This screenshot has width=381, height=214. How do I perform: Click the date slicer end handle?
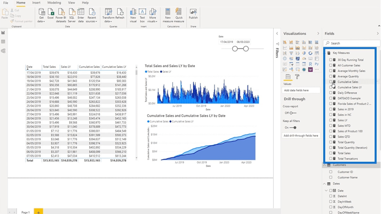click(246, 49)
